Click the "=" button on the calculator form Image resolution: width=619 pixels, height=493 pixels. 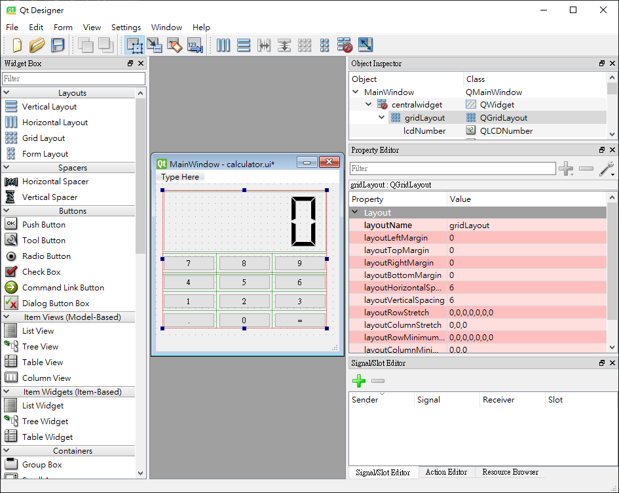point(299,321)
